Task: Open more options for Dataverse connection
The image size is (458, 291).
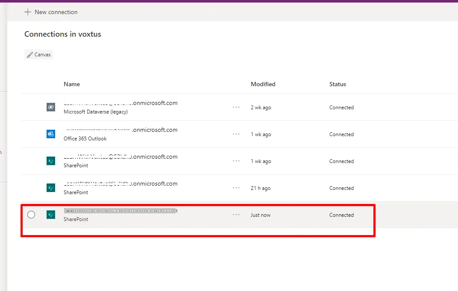Action: (236, 107)
